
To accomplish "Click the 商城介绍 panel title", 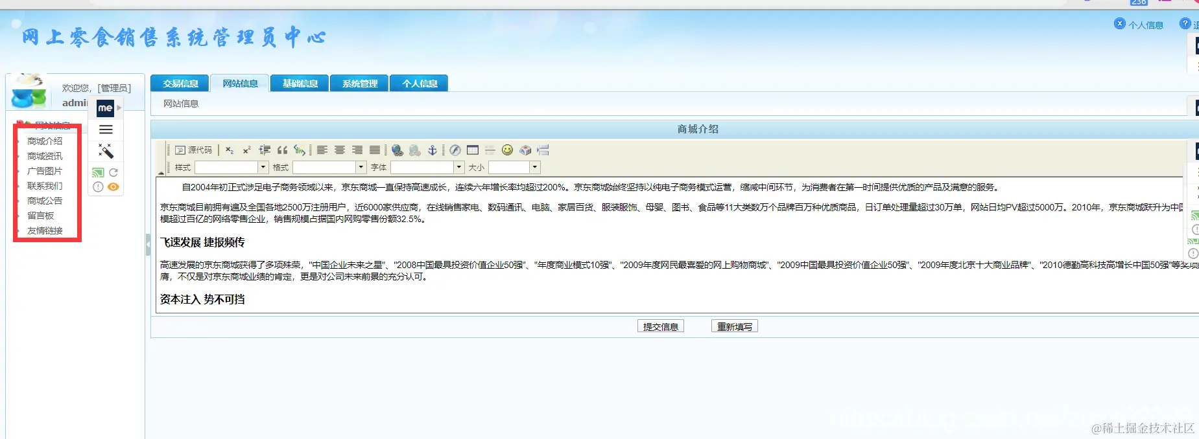I will point(698,129).
